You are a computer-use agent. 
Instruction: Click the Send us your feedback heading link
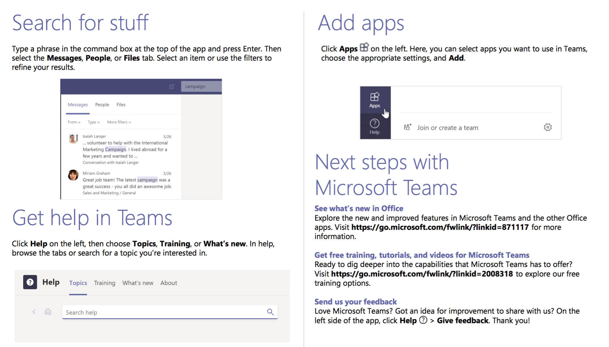[355, 302]
